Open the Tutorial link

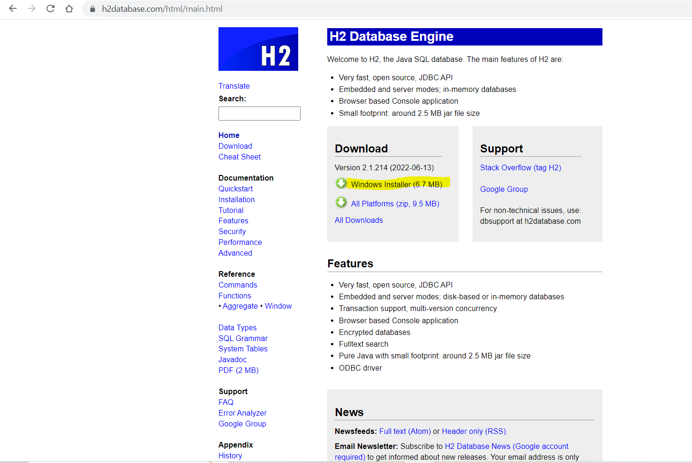pos(231,210)
